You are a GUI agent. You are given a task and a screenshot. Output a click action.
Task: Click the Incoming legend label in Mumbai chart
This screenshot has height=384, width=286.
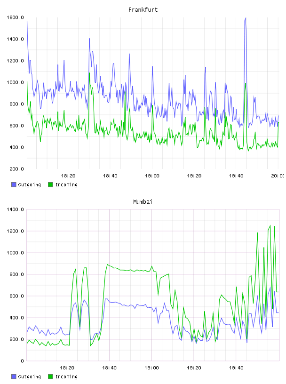(66, 377)
